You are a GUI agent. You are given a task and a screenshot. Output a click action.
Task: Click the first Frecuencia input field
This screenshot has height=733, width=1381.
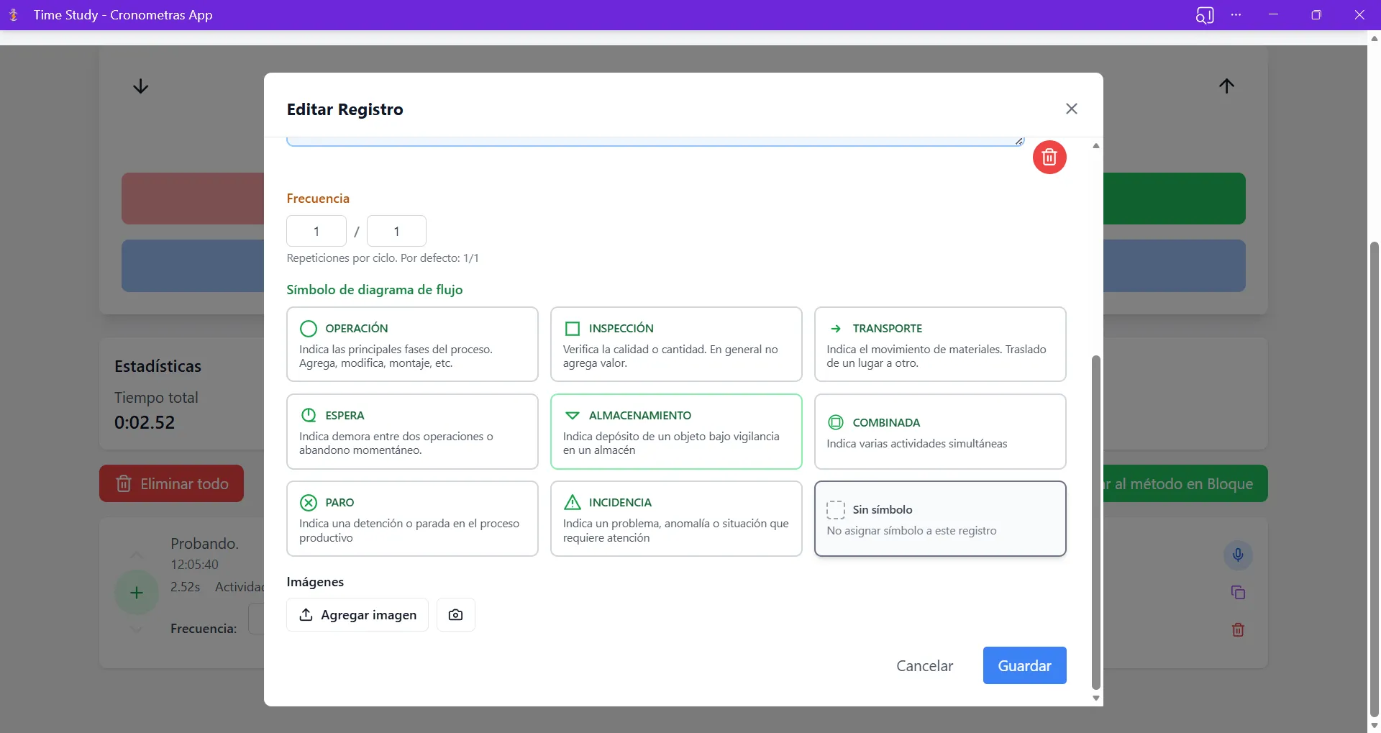(316, 231)
